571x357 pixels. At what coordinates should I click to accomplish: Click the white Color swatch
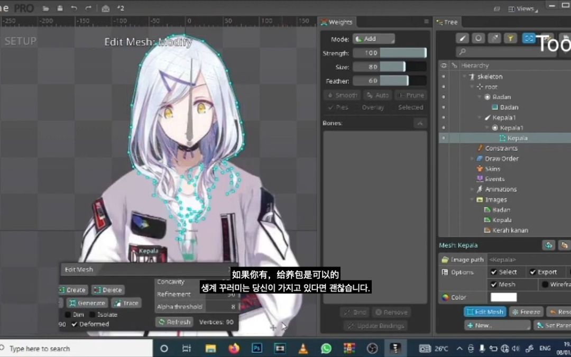pos(504,297)
